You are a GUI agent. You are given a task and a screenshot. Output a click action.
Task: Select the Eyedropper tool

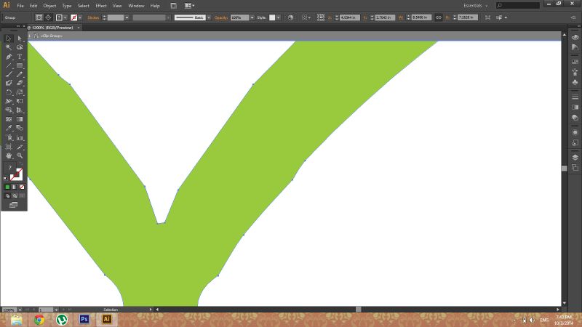click(9, 129)
